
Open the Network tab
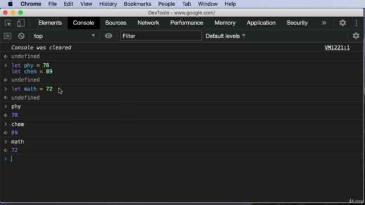(148, 23)
